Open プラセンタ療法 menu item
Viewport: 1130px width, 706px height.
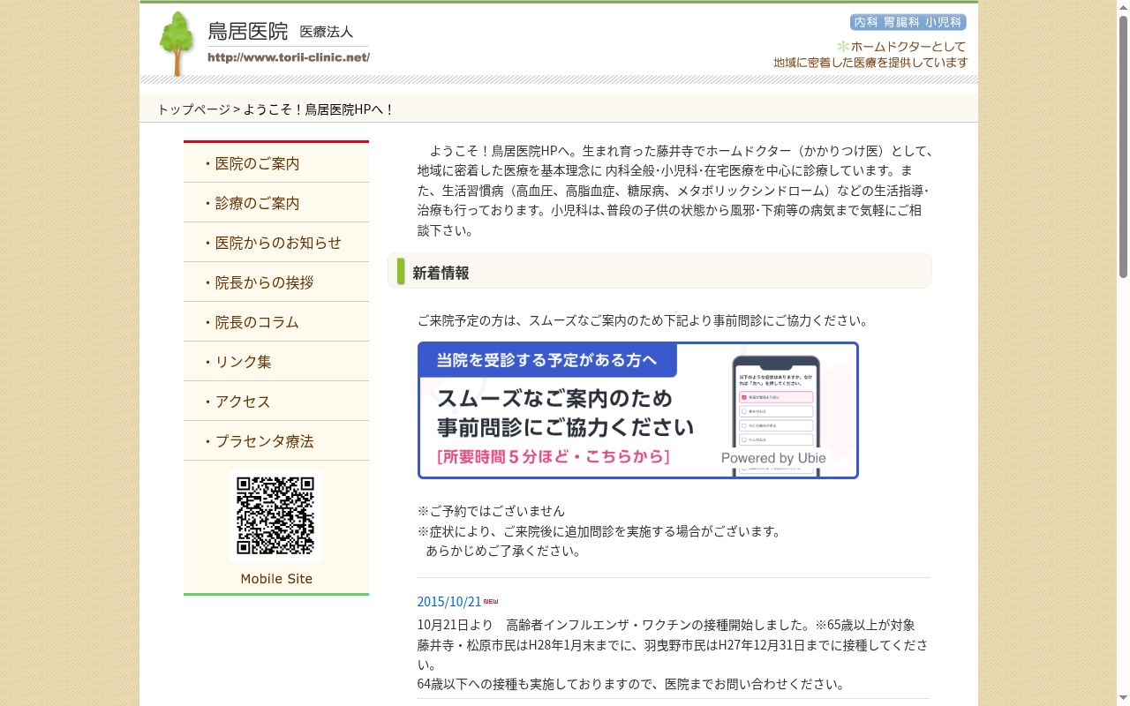click(x=276, y=441)
